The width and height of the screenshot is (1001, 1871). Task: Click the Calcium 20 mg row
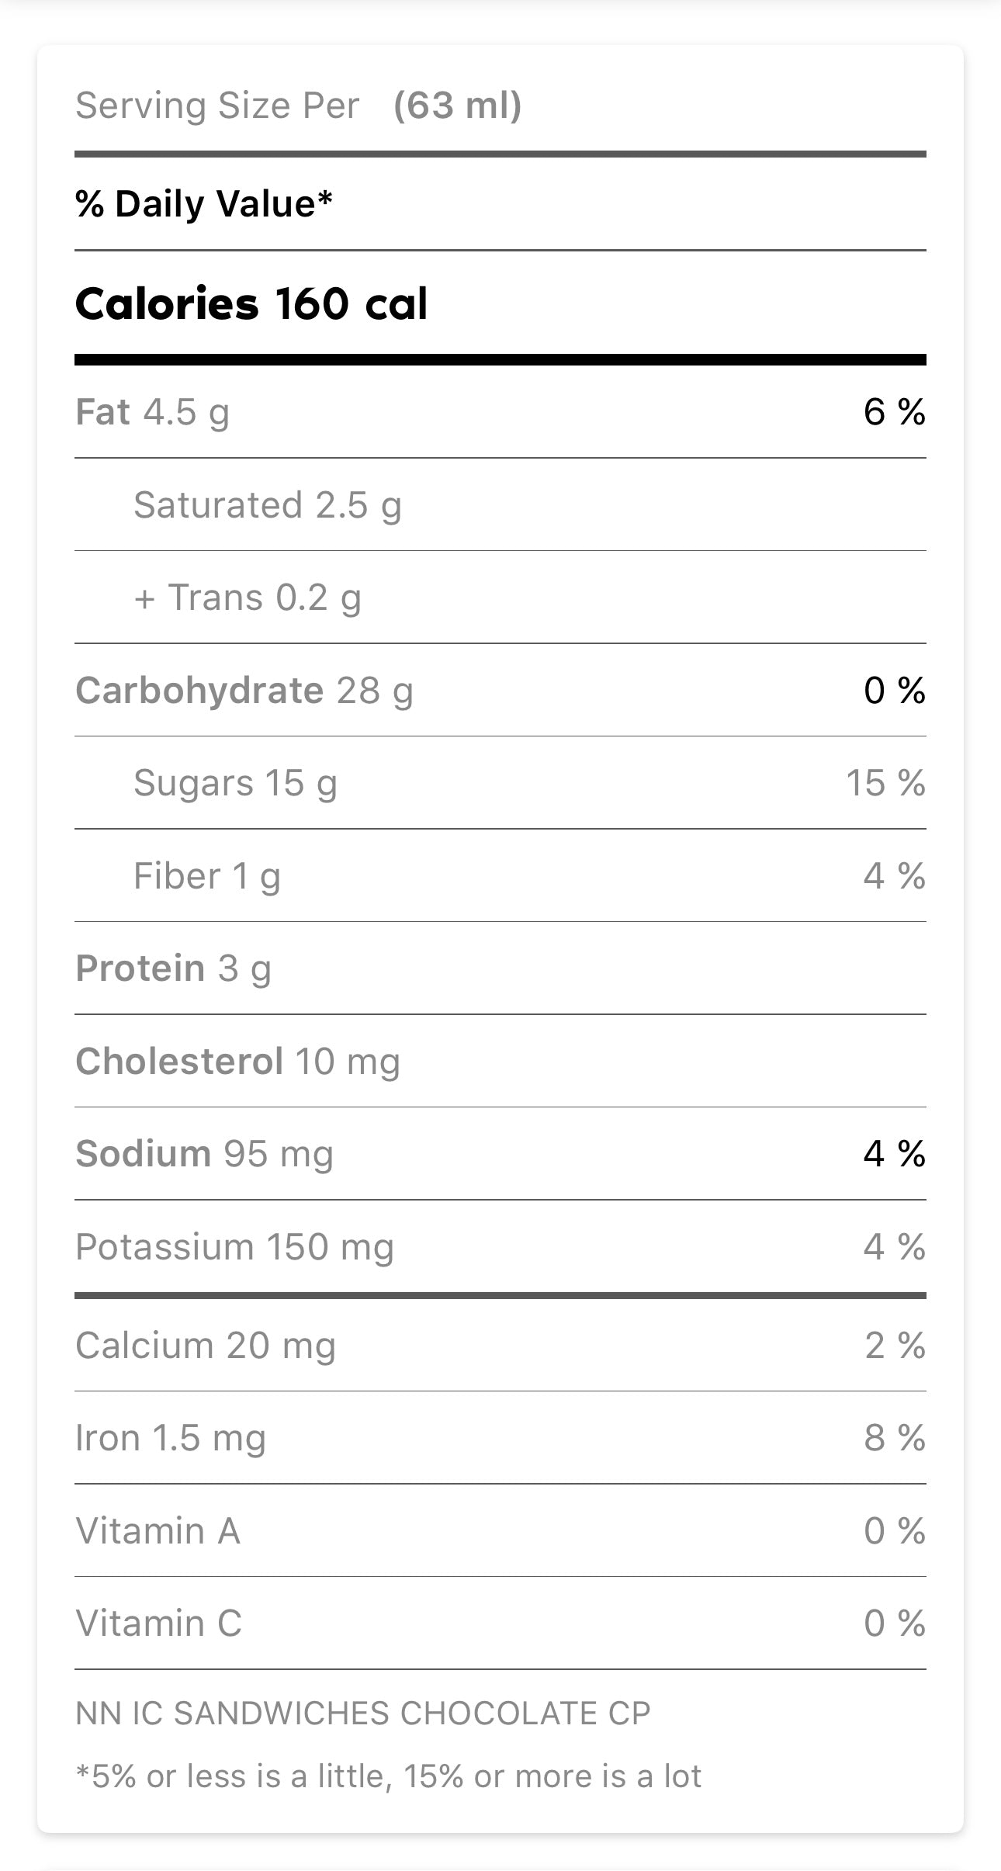(x=206, y=1346)
